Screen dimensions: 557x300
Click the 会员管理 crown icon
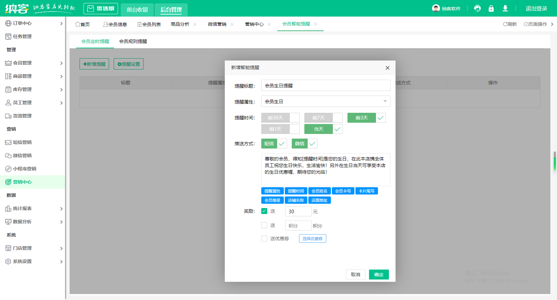pos(8,63)
